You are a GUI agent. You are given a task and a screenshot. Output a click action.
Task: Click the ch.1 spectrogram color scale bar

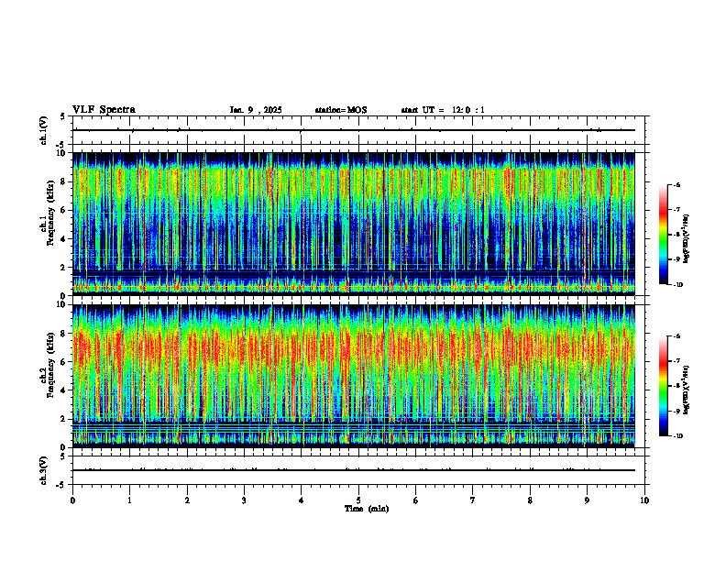click(664, 235)
